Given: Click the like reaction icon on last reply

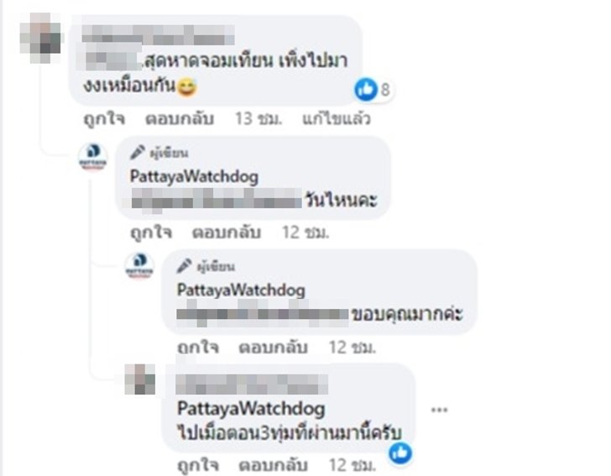Looking at the screenshot, I should point(400,453).
